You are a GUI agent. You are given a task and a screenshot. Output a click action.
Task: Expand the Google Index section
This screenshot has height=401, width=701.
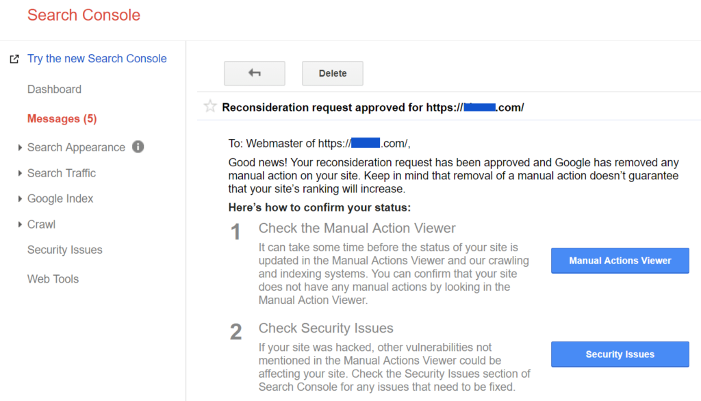pyautogui.click(x=20, y=198)
